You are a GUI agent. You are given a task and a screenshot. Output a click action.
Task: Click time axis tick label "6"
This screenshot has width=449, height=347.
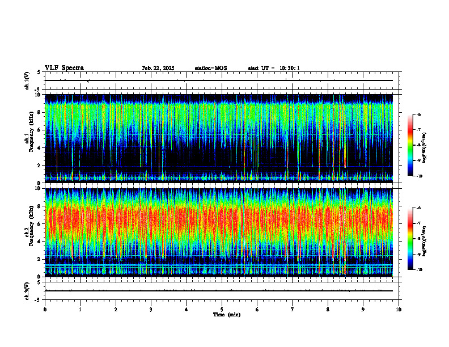click(x=257, y=310)
